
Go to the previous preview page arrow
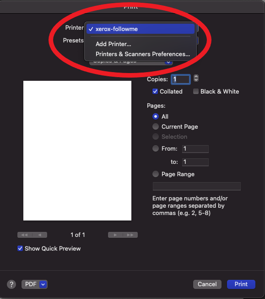pyautogui.click(x=40, y=235)
